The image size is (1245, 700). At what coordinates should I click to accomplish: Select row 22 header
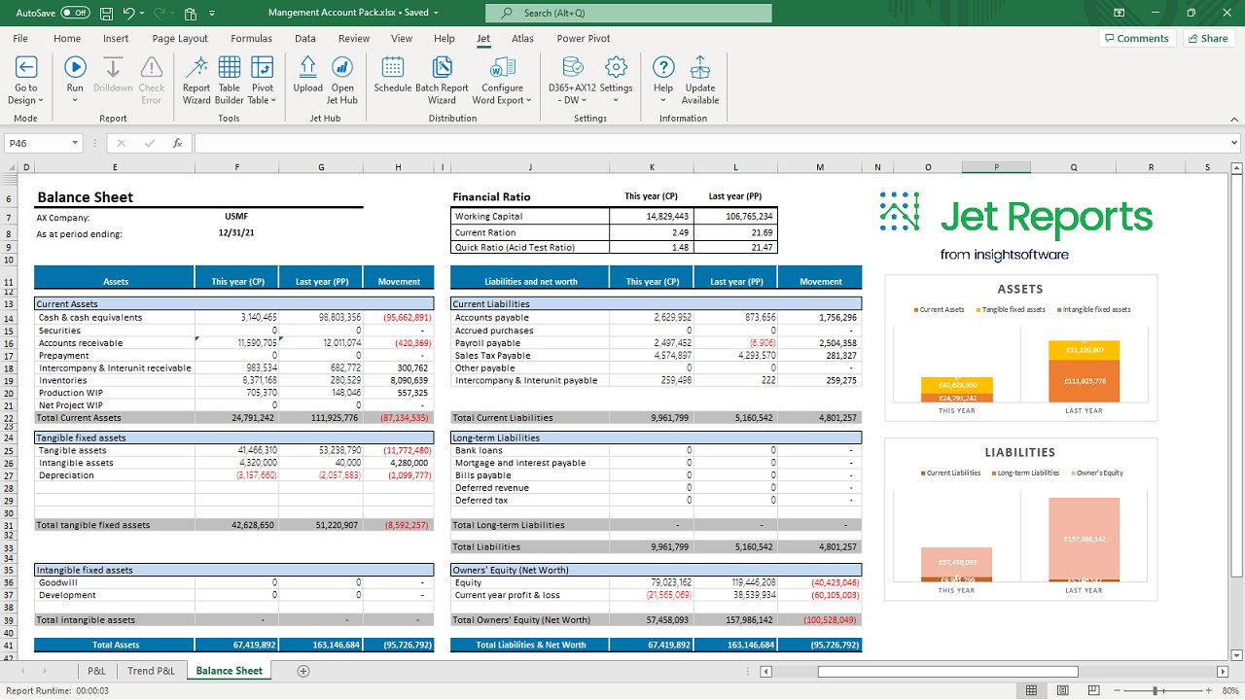click(x=11, y=417)
